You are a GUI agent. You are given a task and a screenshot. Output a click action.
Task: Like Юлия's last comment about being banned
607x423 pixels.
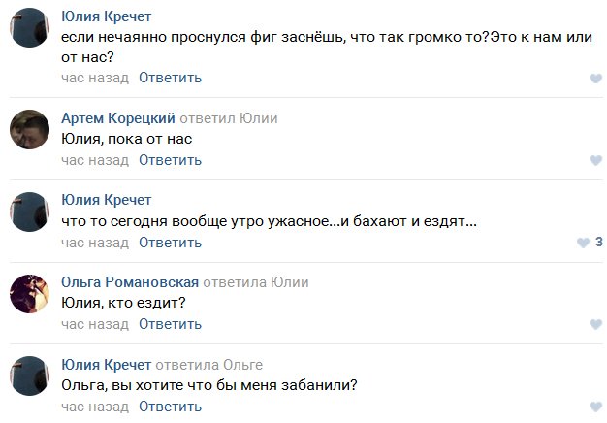coord(595,407)
